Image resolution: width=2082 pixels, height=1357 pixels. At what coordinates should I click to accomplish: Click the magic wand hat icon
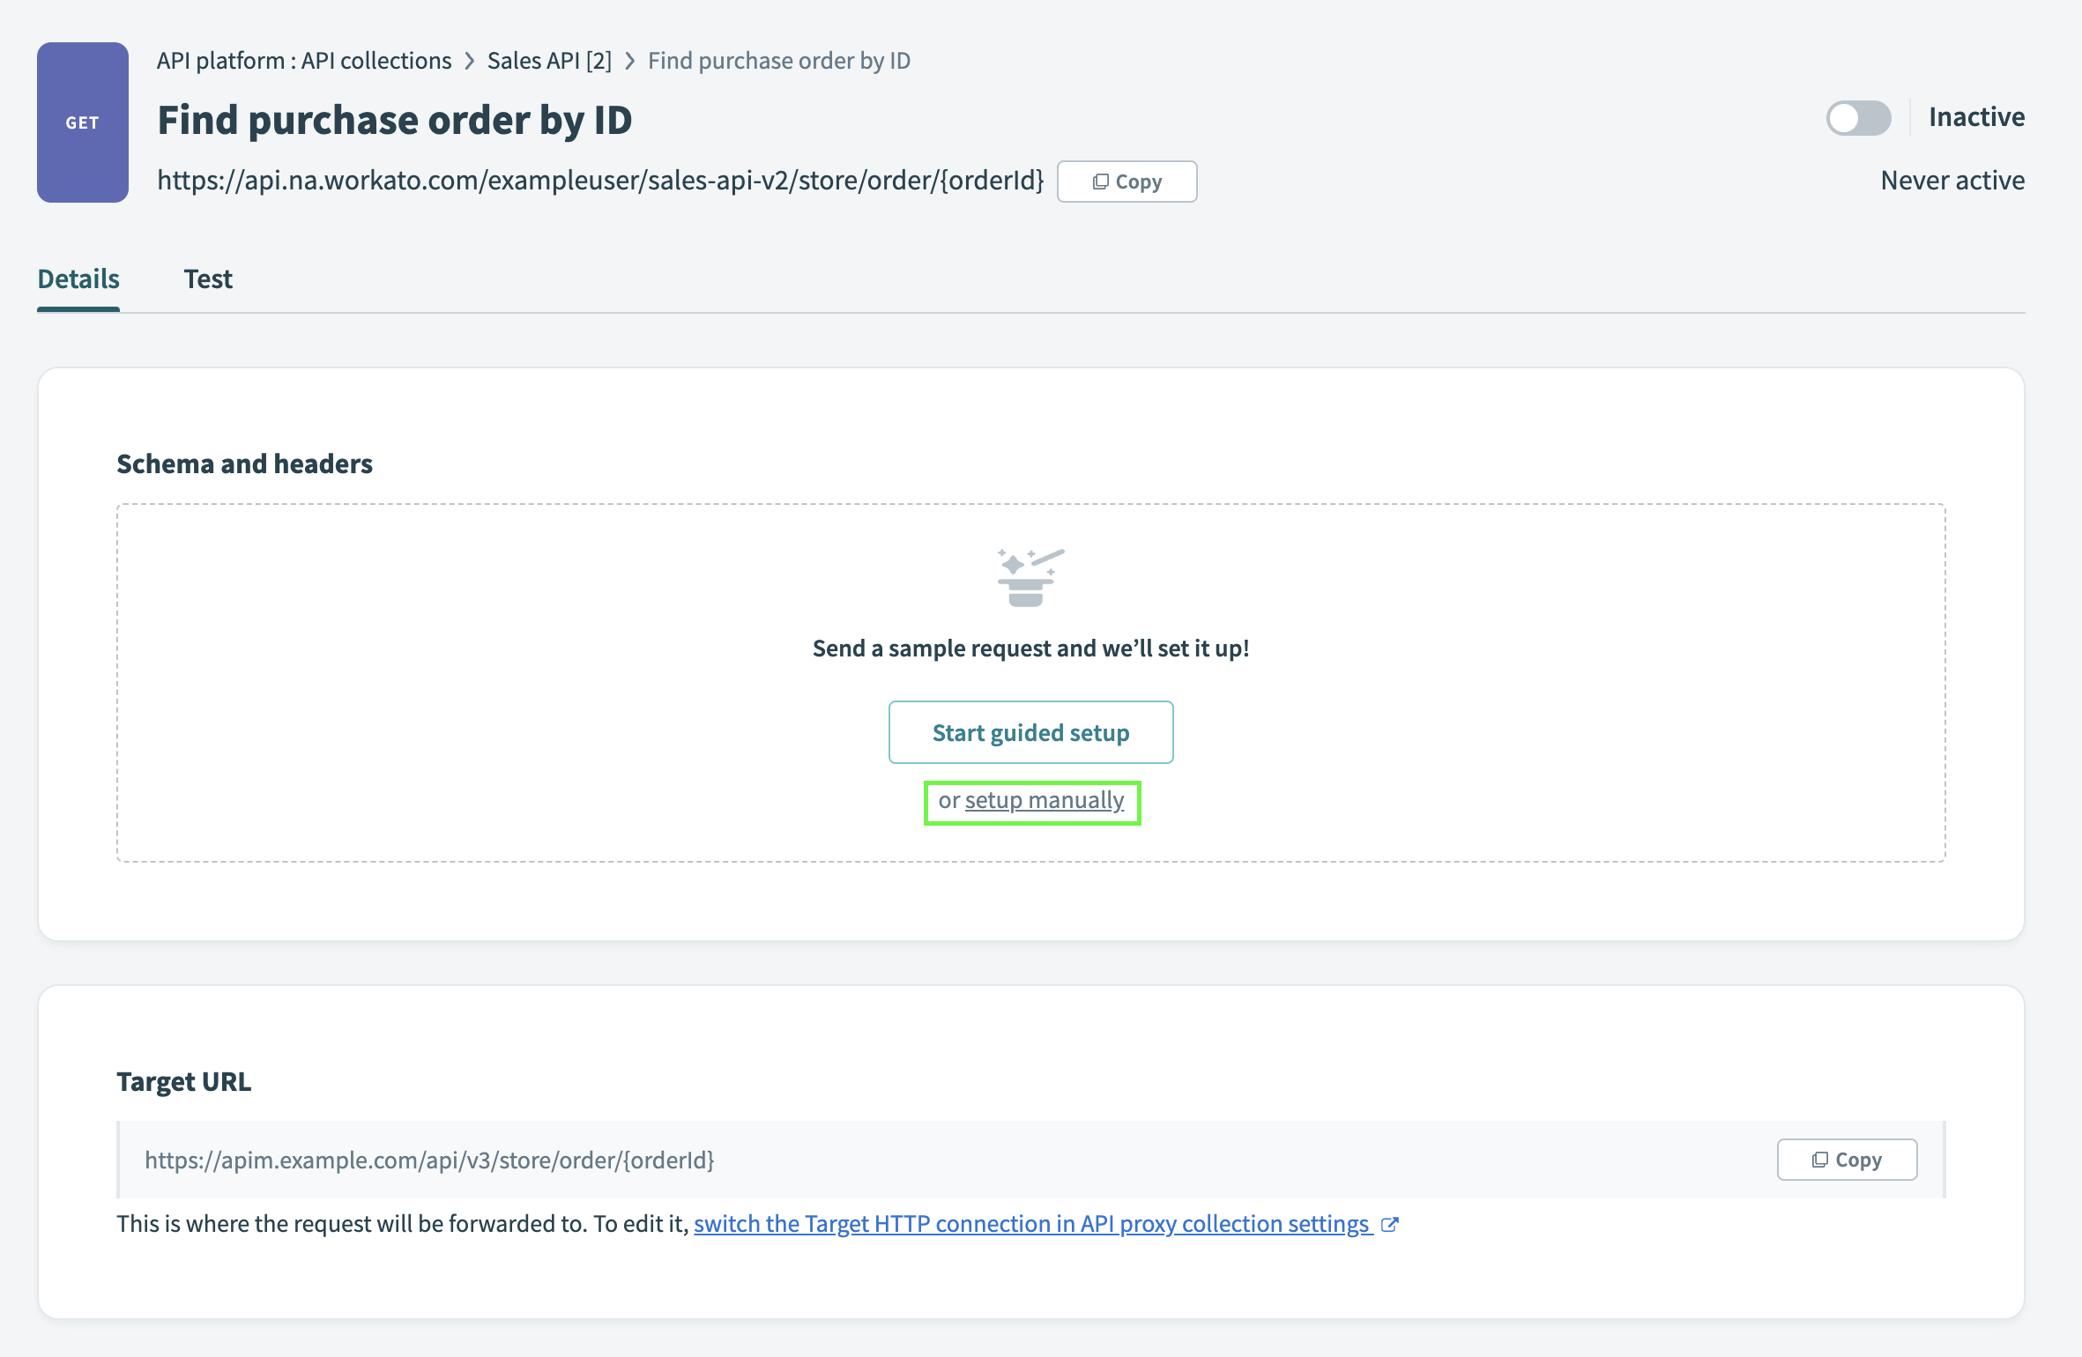(x=1030, y=577)
